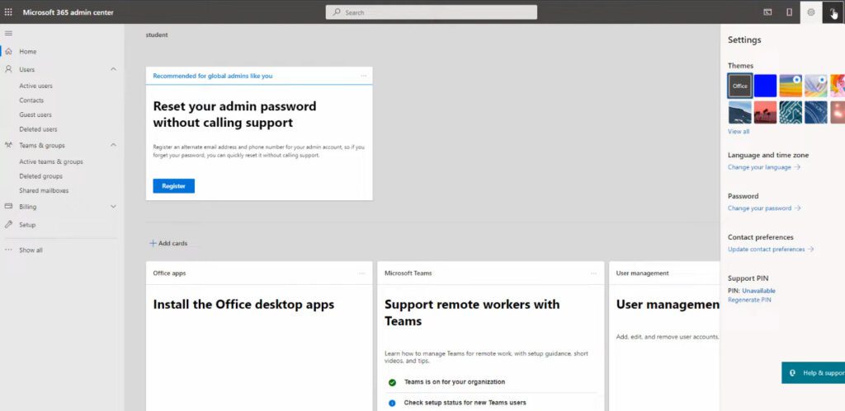This screenshot has height=411, width=845.
Task: Click Recommended for global admins heading
Action: (x=213, y=76)
